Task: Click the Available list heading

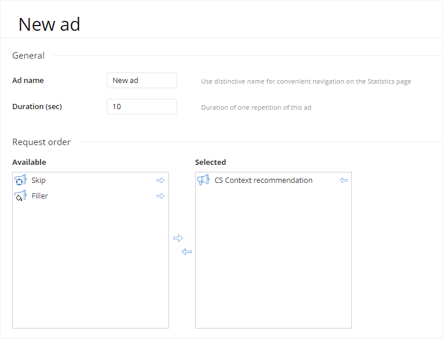Action: 29,162
